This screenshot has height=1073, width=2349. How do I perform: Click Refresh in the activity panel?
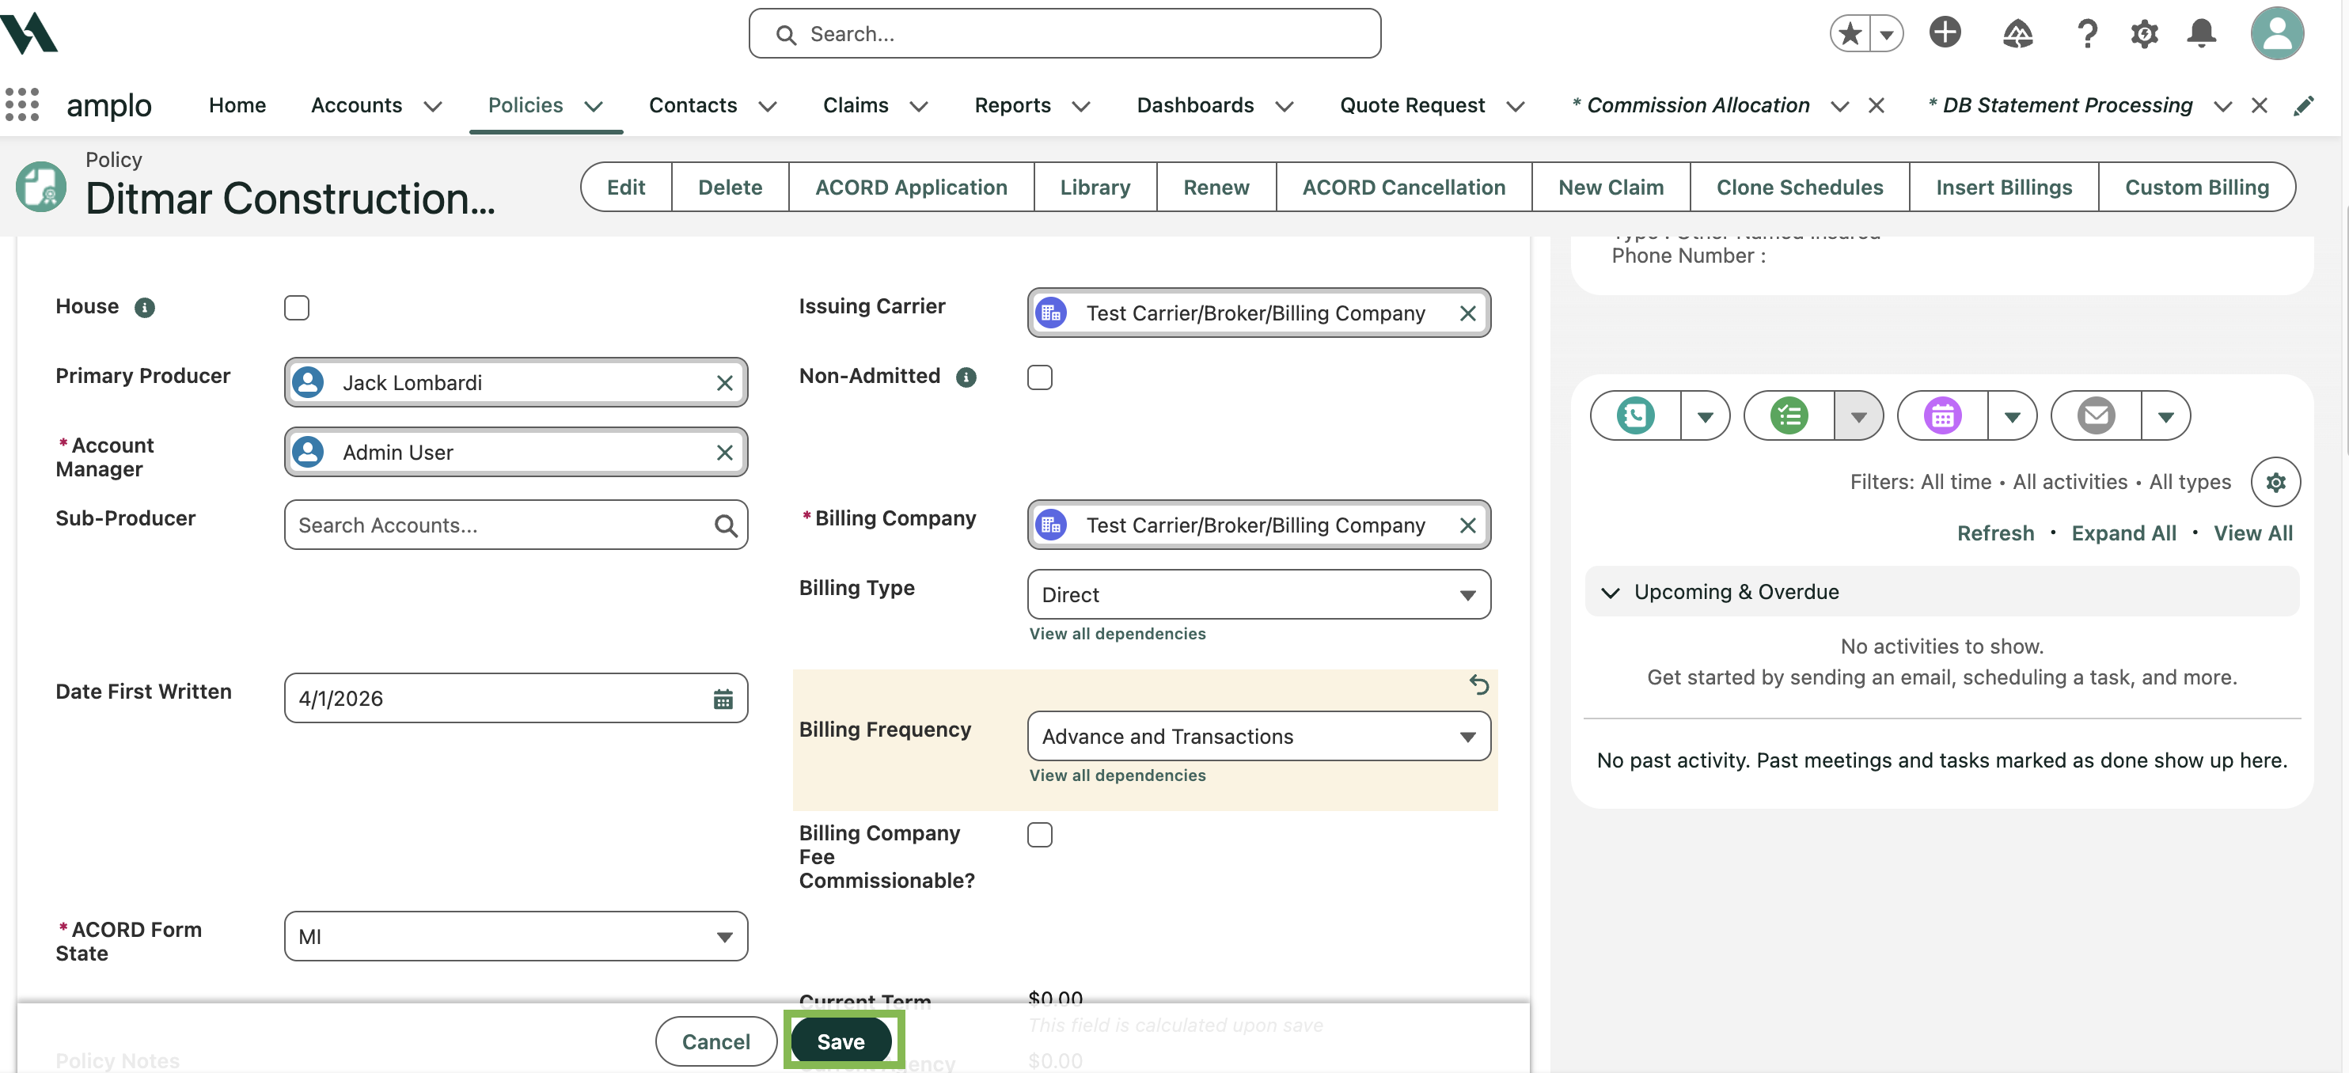click(x=1995, y=533)
